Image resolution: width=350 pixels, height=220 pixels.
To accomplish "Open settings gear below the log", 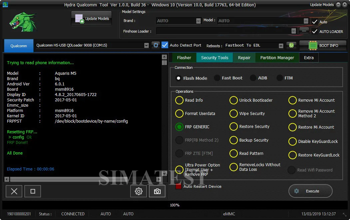I will 139,191.
